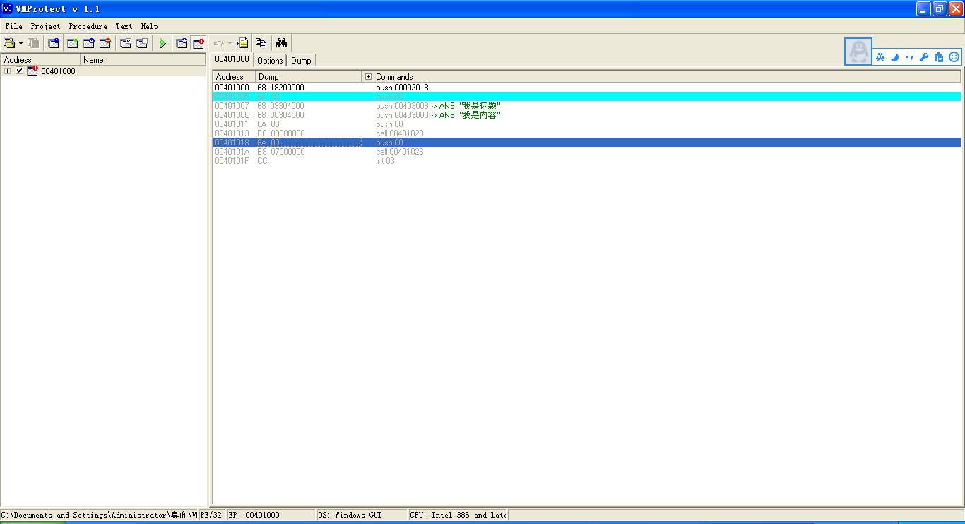Select the cyan highlighted row below 00401000

click(x=587, y=97)
